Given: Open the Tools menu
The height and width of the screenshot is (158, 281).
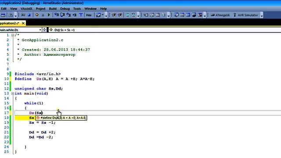Looking at the screenshot, I should [77, 9].
